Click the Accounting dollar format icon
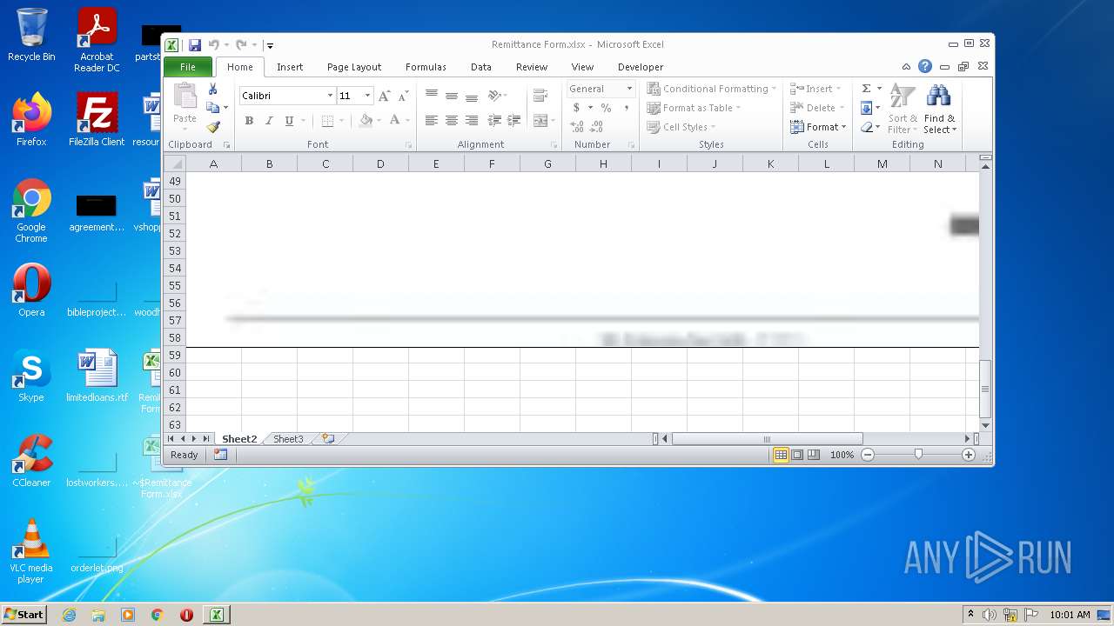This screenshot has width=1114, height=626. 576,108
